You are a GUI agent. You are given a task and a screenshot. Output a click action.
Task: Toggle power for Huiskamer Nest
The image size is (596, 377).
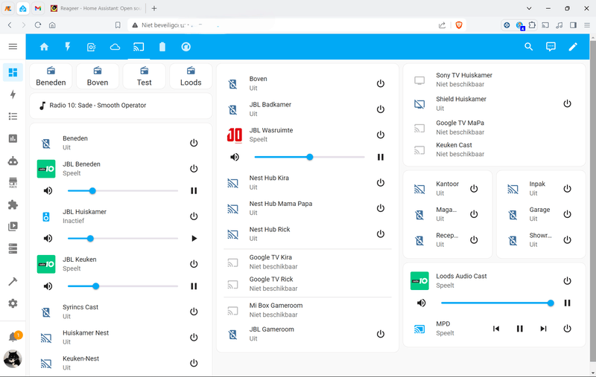[194, 337]
